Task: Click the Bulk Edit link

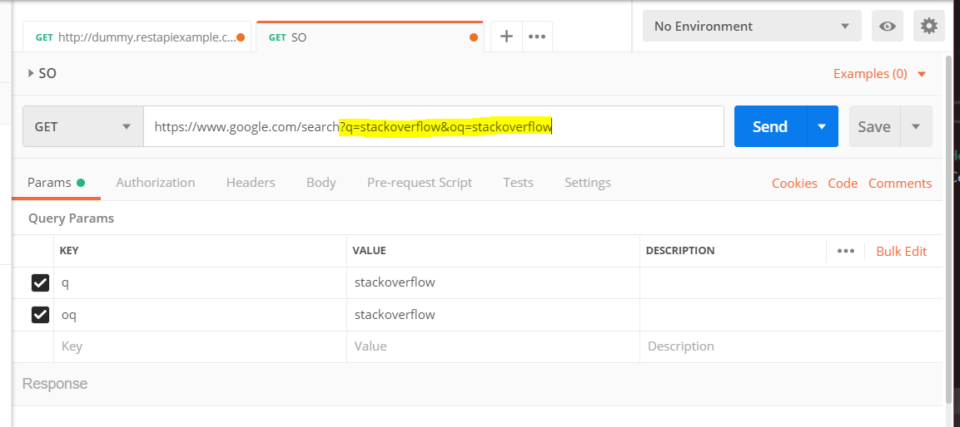Action: coord(901,251)
